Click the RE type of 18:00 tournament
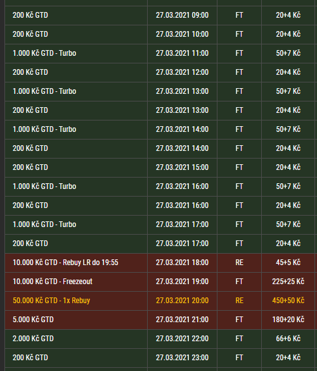The image size is (317, 371). click(x=239, y=263)
